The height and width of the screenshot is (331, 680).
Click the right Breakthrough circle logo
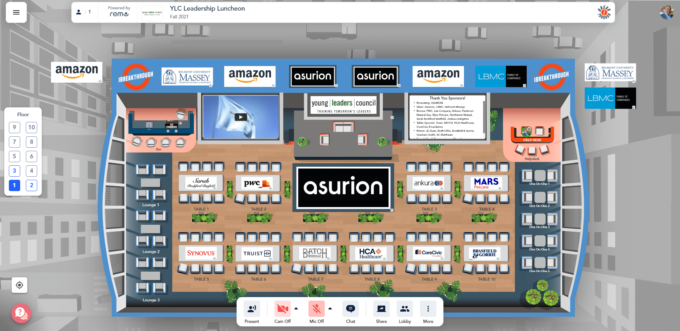pos(551,77)
